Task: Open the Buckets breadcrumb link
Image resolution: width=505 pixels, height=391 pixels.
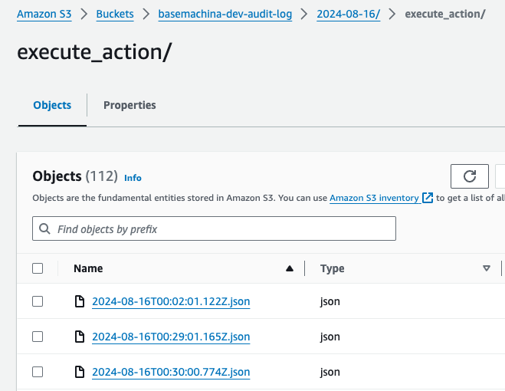Action: click(115, 14)
